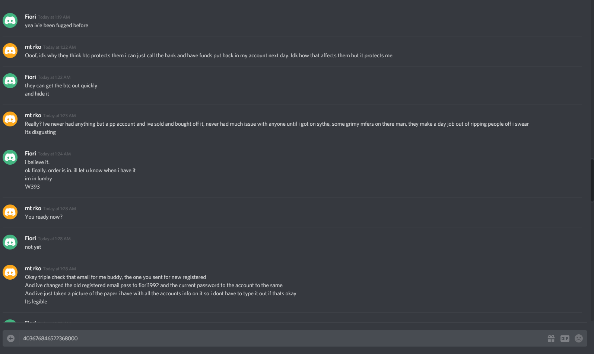Open the emoji picker
Image resolution: width=594 pixels, height=354 pixels.
point(579,338)
